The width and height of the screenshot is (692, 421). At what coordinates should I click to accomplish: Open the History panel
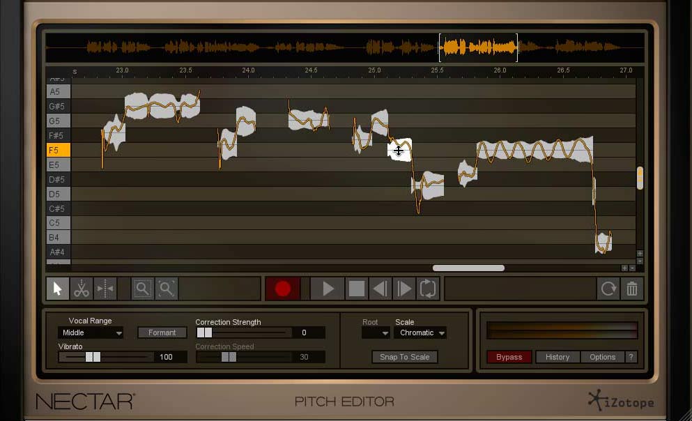tap(558, 357)
